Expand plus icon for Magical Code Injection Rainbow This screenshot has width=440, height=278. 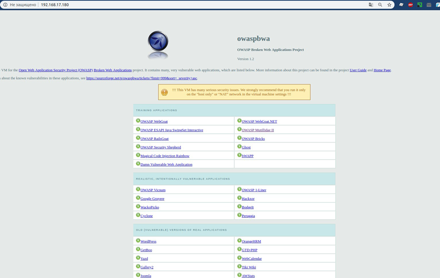[x=138, y=155]
